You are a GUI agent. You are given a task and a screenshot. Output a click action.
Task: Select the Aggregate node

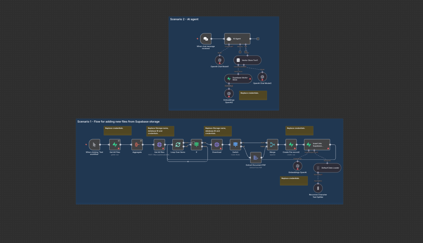[x=137, y=145]
